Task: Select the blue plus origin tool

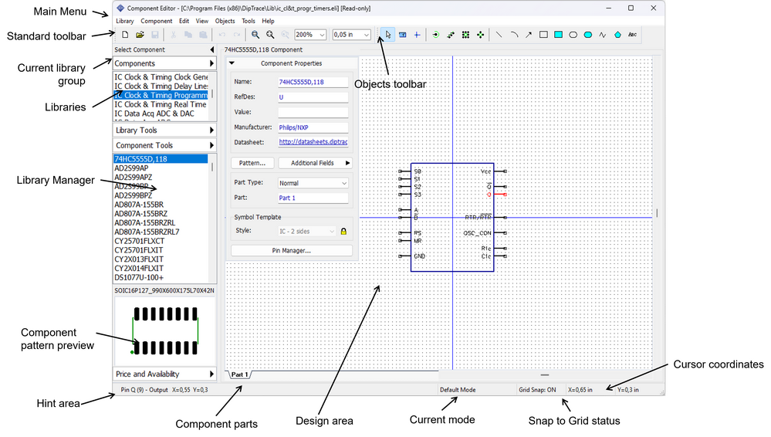Action: tap(417, 35)
